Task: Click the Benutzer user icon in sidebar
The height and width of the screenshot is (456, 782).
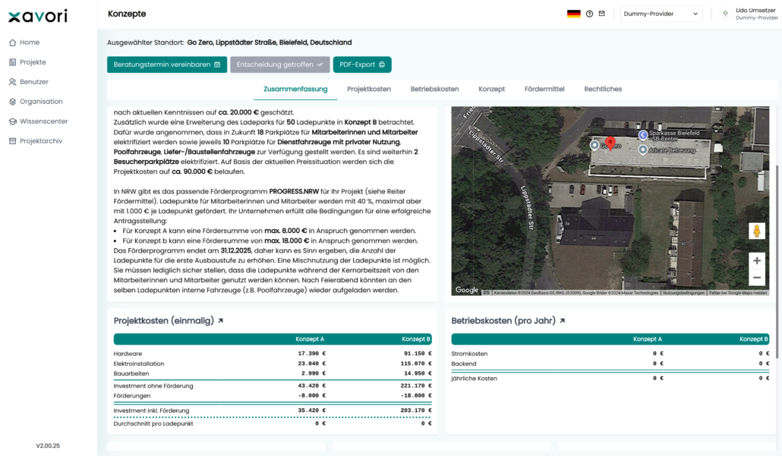Action: pyautogui.click(x=12, y=82)
